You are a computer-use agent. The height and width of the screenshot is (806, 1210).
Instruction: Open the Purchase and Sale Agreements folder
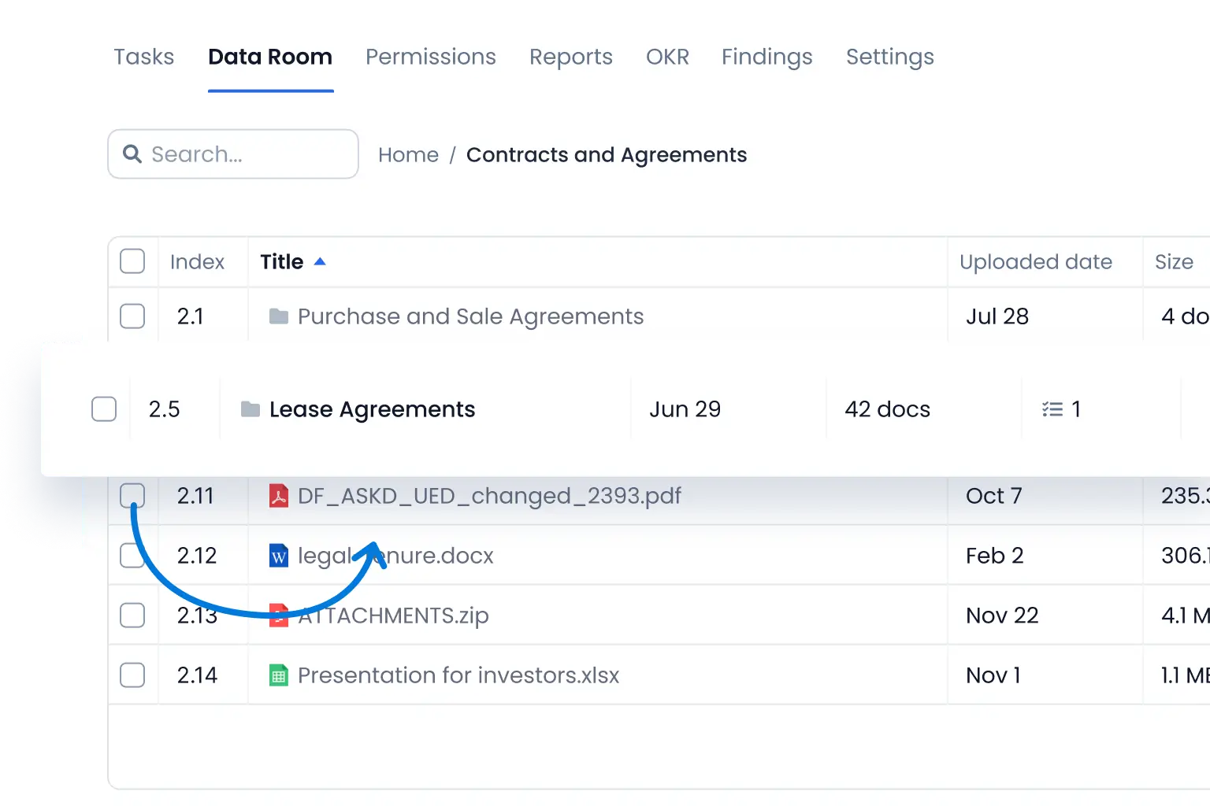pos(470,316)
